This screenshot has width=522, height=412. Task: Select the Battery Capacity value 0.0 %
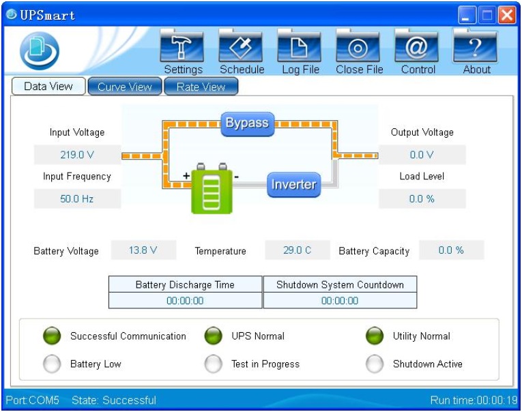point(452,250)
